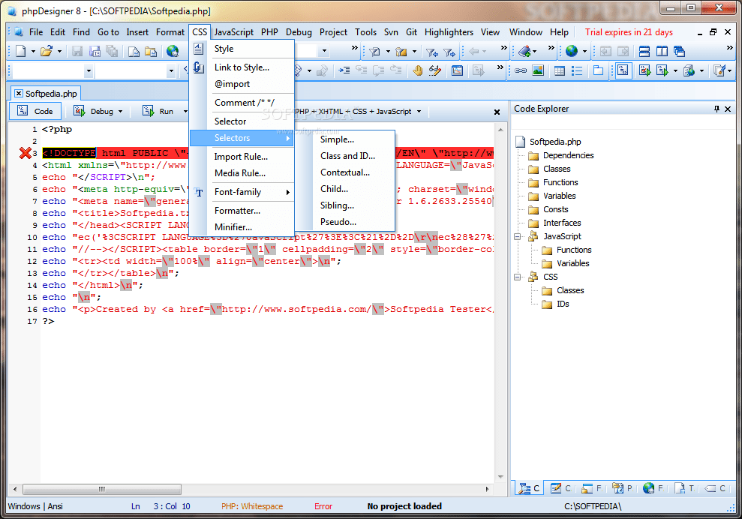Open the Open folder dropdown arrow
Image resolution: width=742 pixels, height=519 pixels.
coord(59,51)
